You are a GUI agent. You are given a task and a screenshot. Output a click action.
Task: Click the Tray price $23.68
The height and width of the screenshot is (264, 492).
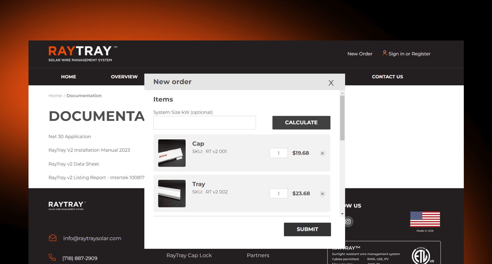[301, 194]
